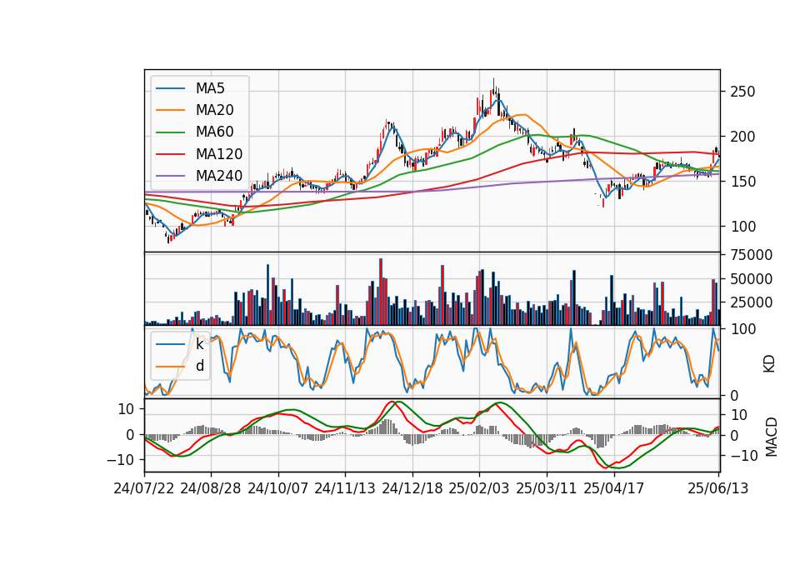Click the 250 price axis label
This screenshot has width=800, height=575.
click(x=742, y=92)
